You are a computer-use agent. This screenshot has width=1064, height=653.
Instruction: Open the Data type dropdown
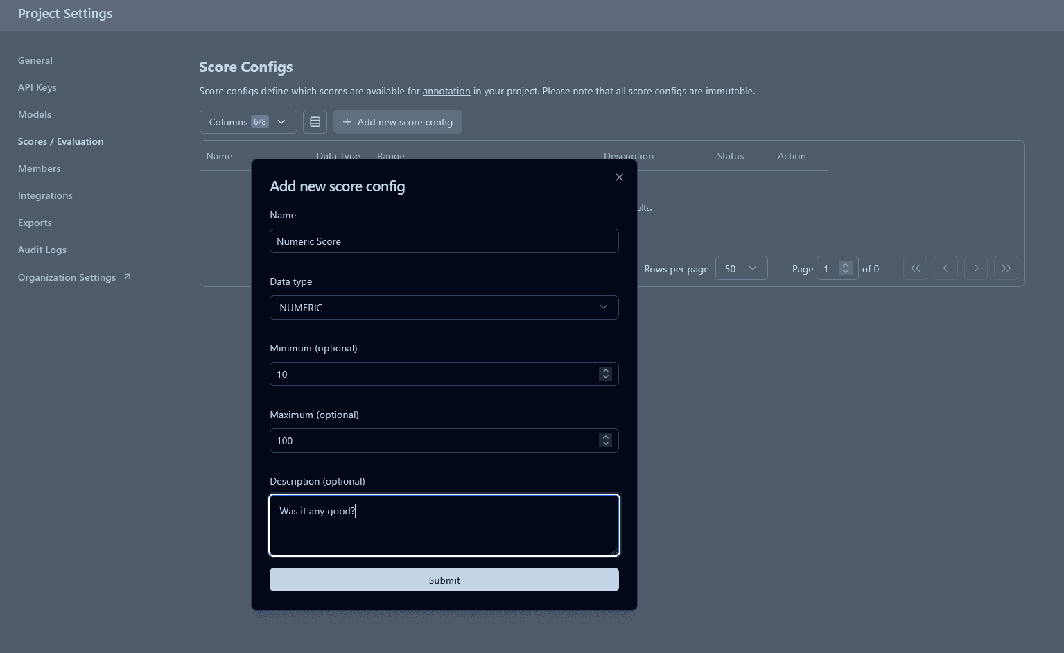[x=444, y=307]
